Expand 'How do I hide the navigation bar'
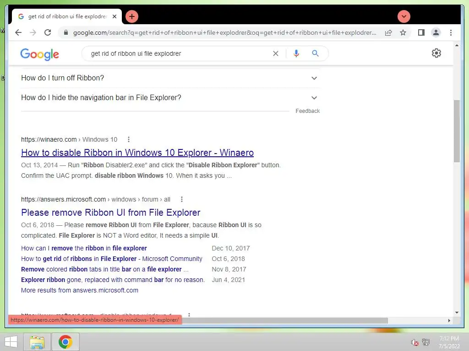The height and width of the screenshot is (351, 469). 170,98
